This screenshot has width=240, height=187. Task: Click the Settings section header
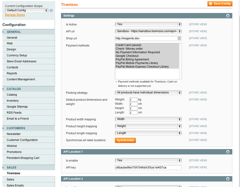point(146,16)
